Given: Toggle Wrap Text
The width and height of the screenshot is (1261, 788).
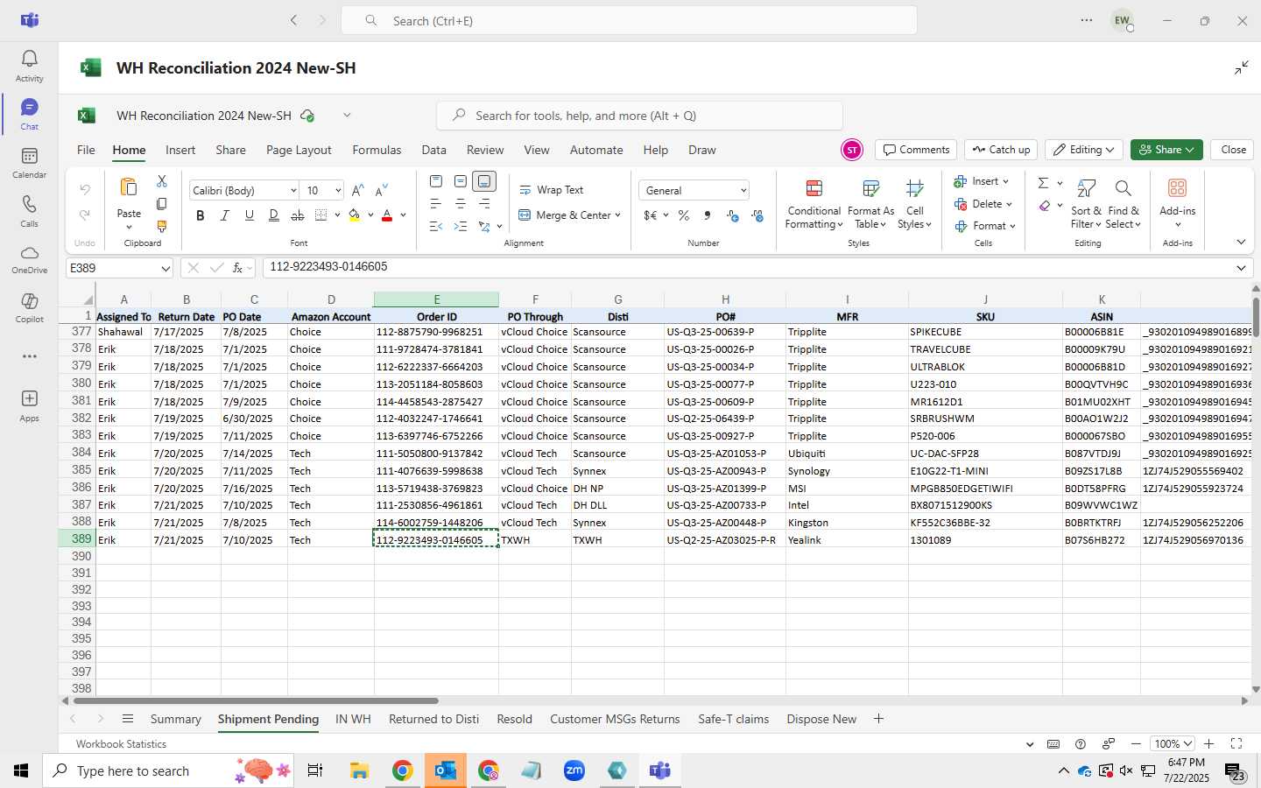Looking at the screenshot, I should pyautogui.click(x=552, y=190).
